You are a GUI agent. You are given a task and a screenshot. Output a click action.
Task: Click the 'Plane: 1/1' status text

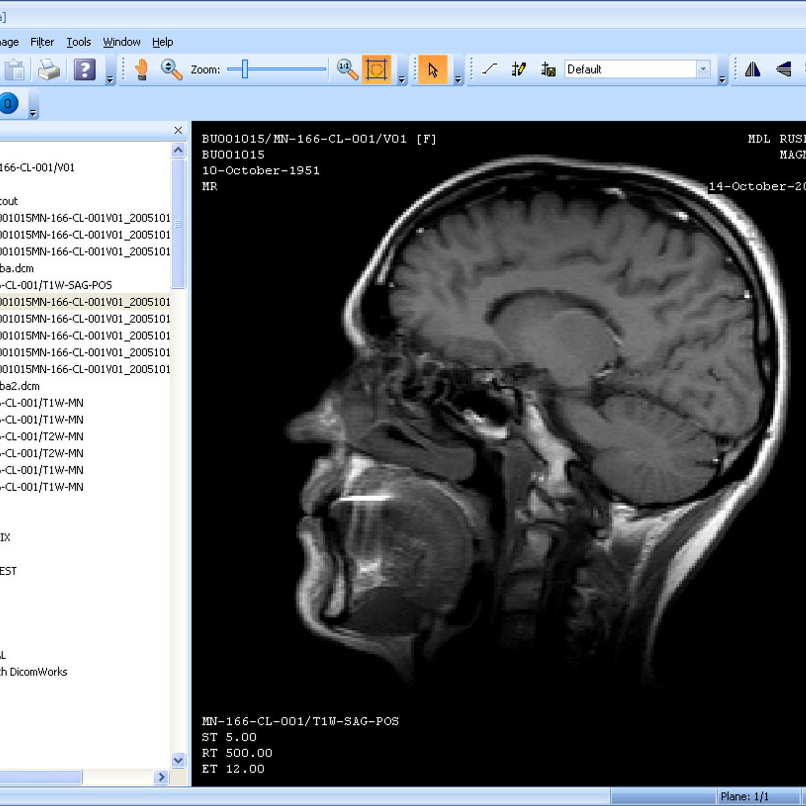point(745,796)
